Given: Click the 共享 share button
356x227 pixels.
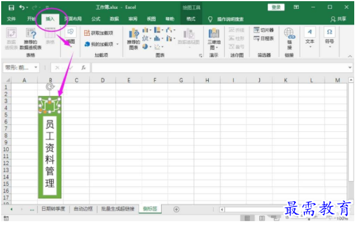Looking at the screenshot, I should tap(338, 19).
